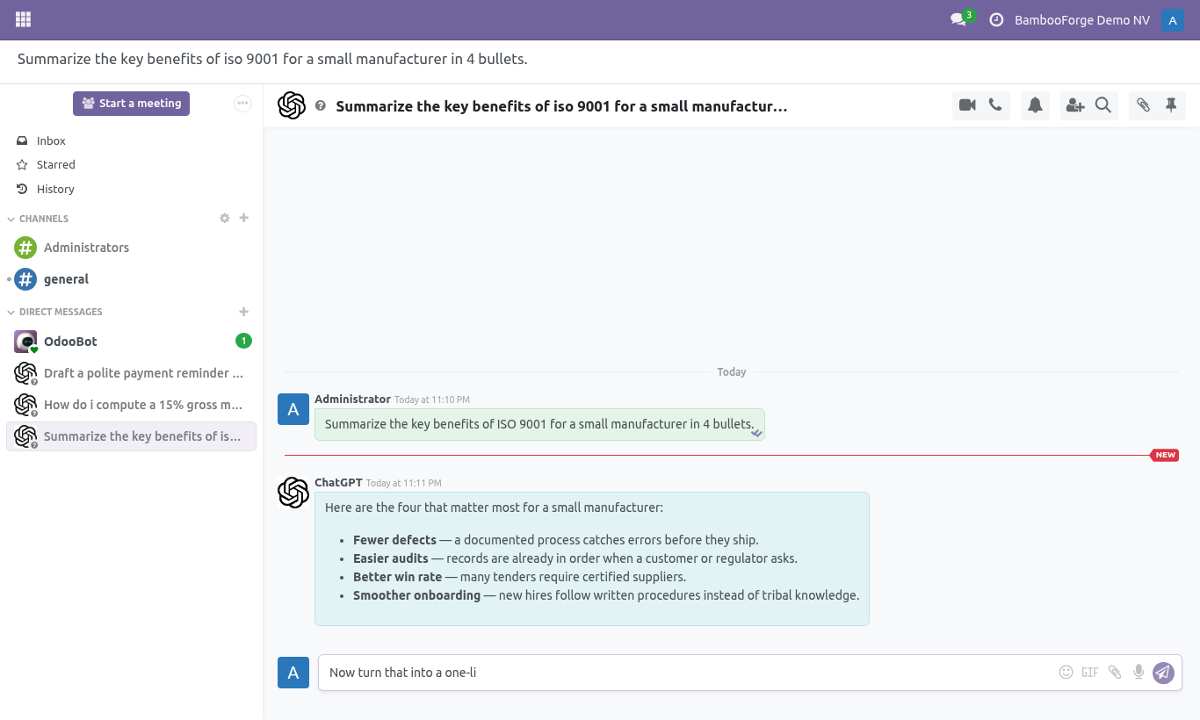Record a voice message
This screenshot has height=720, width=1200.
(1139, 673)
